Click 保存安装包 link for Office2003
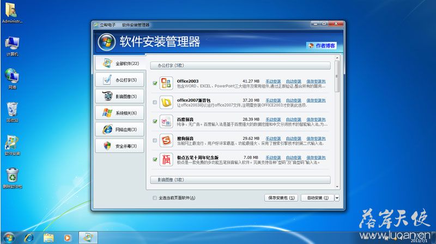The image size is (436, 244). coord(316,81)
